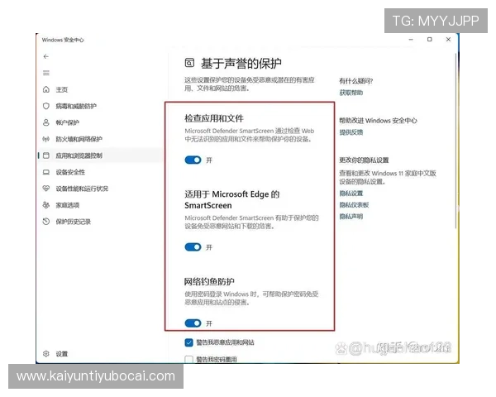Click the laptop icon for 设备安全性
This screenshot has height=397, width=496.
46,172
